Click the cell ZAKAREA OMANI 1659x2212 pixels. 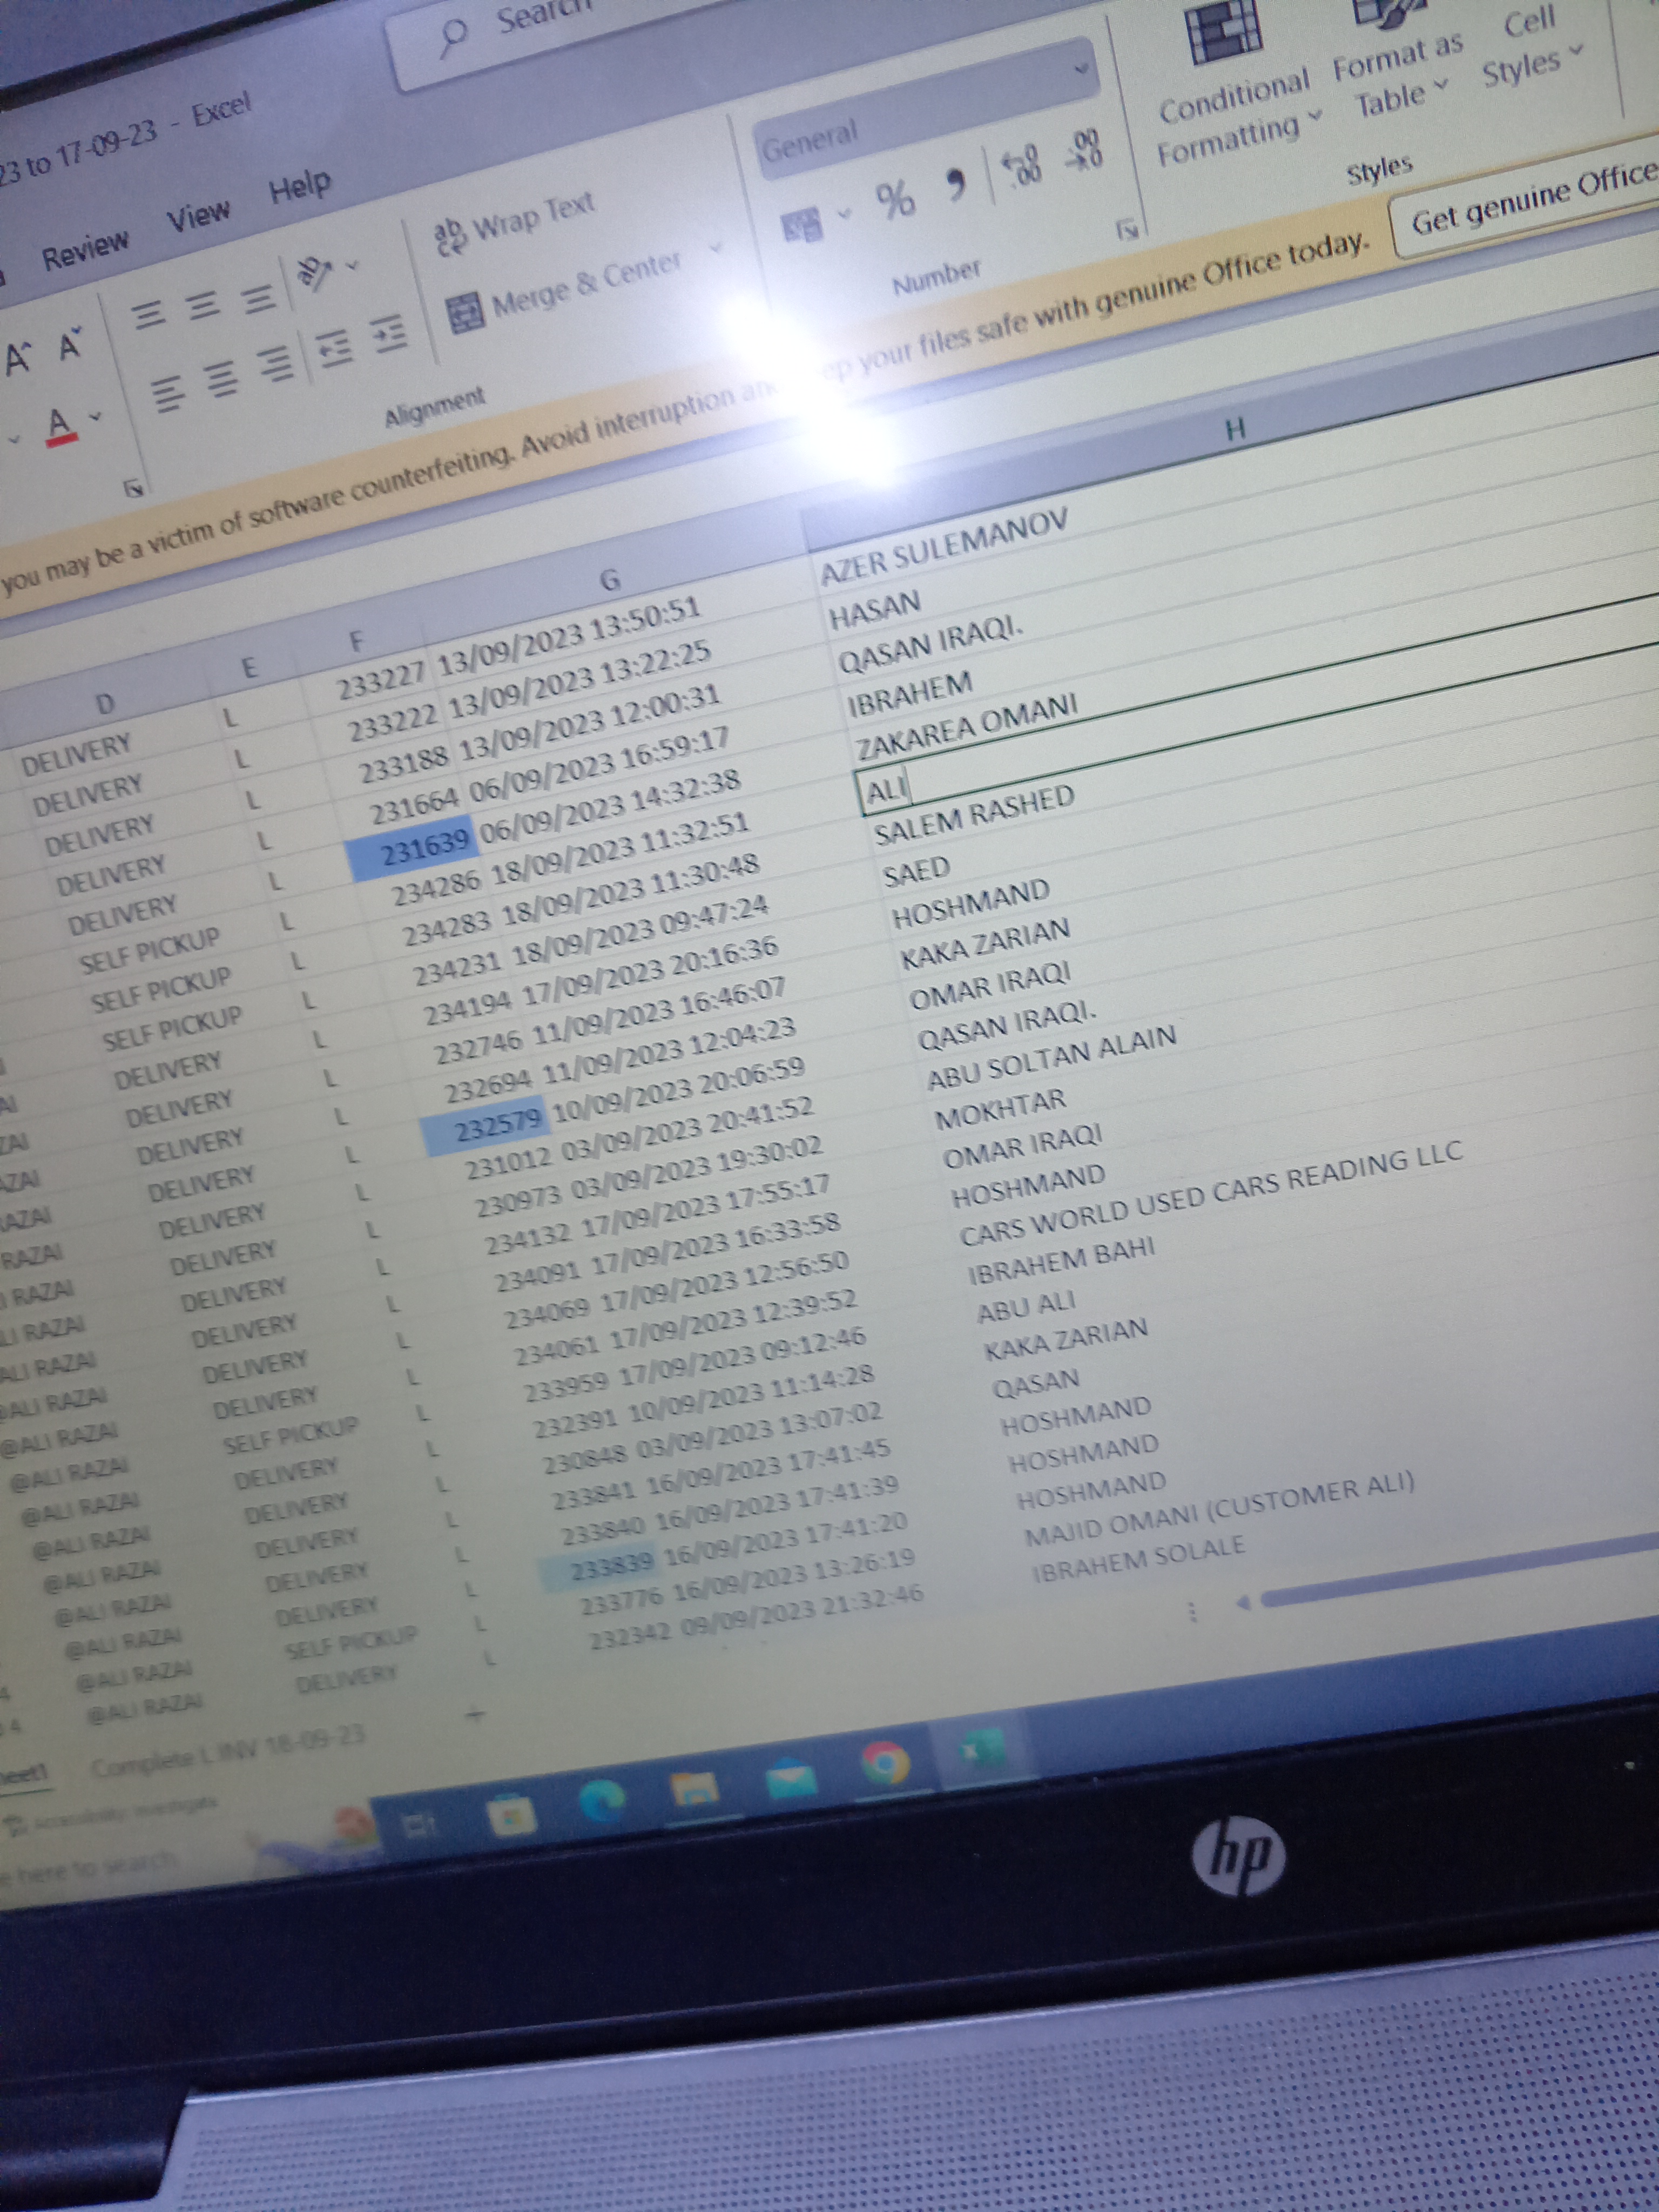click(x=967, y=728)
